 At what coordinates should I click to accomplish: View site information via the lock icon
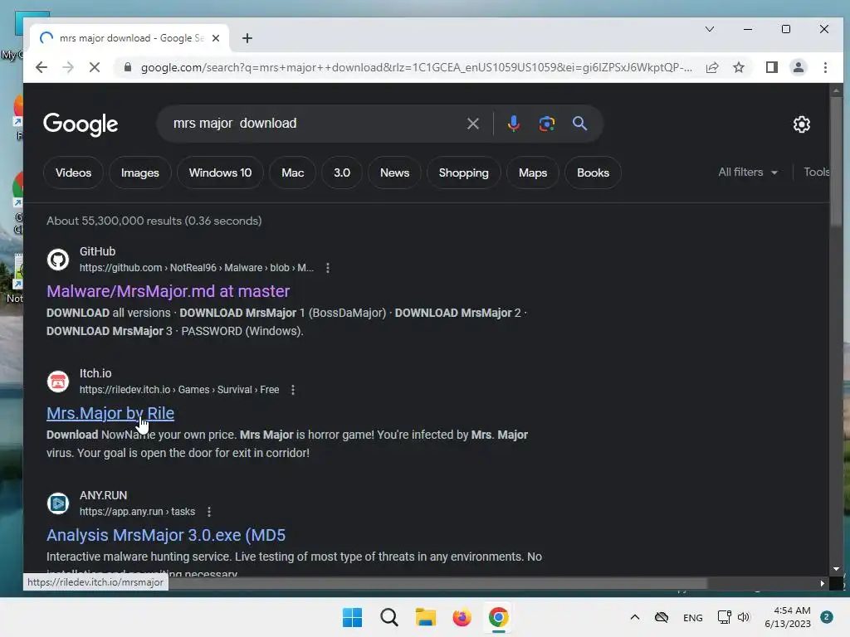[x=127, y=67]
